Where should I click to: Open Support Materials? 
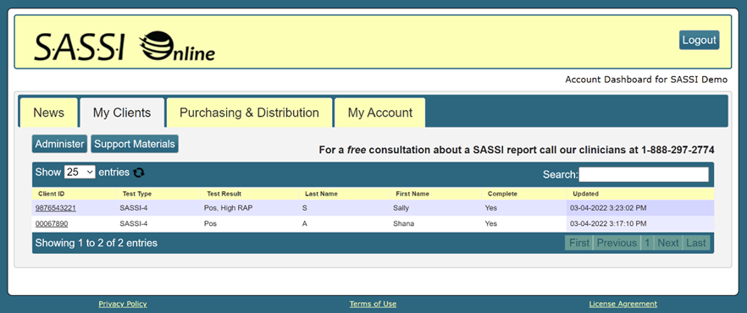point(135,144)
